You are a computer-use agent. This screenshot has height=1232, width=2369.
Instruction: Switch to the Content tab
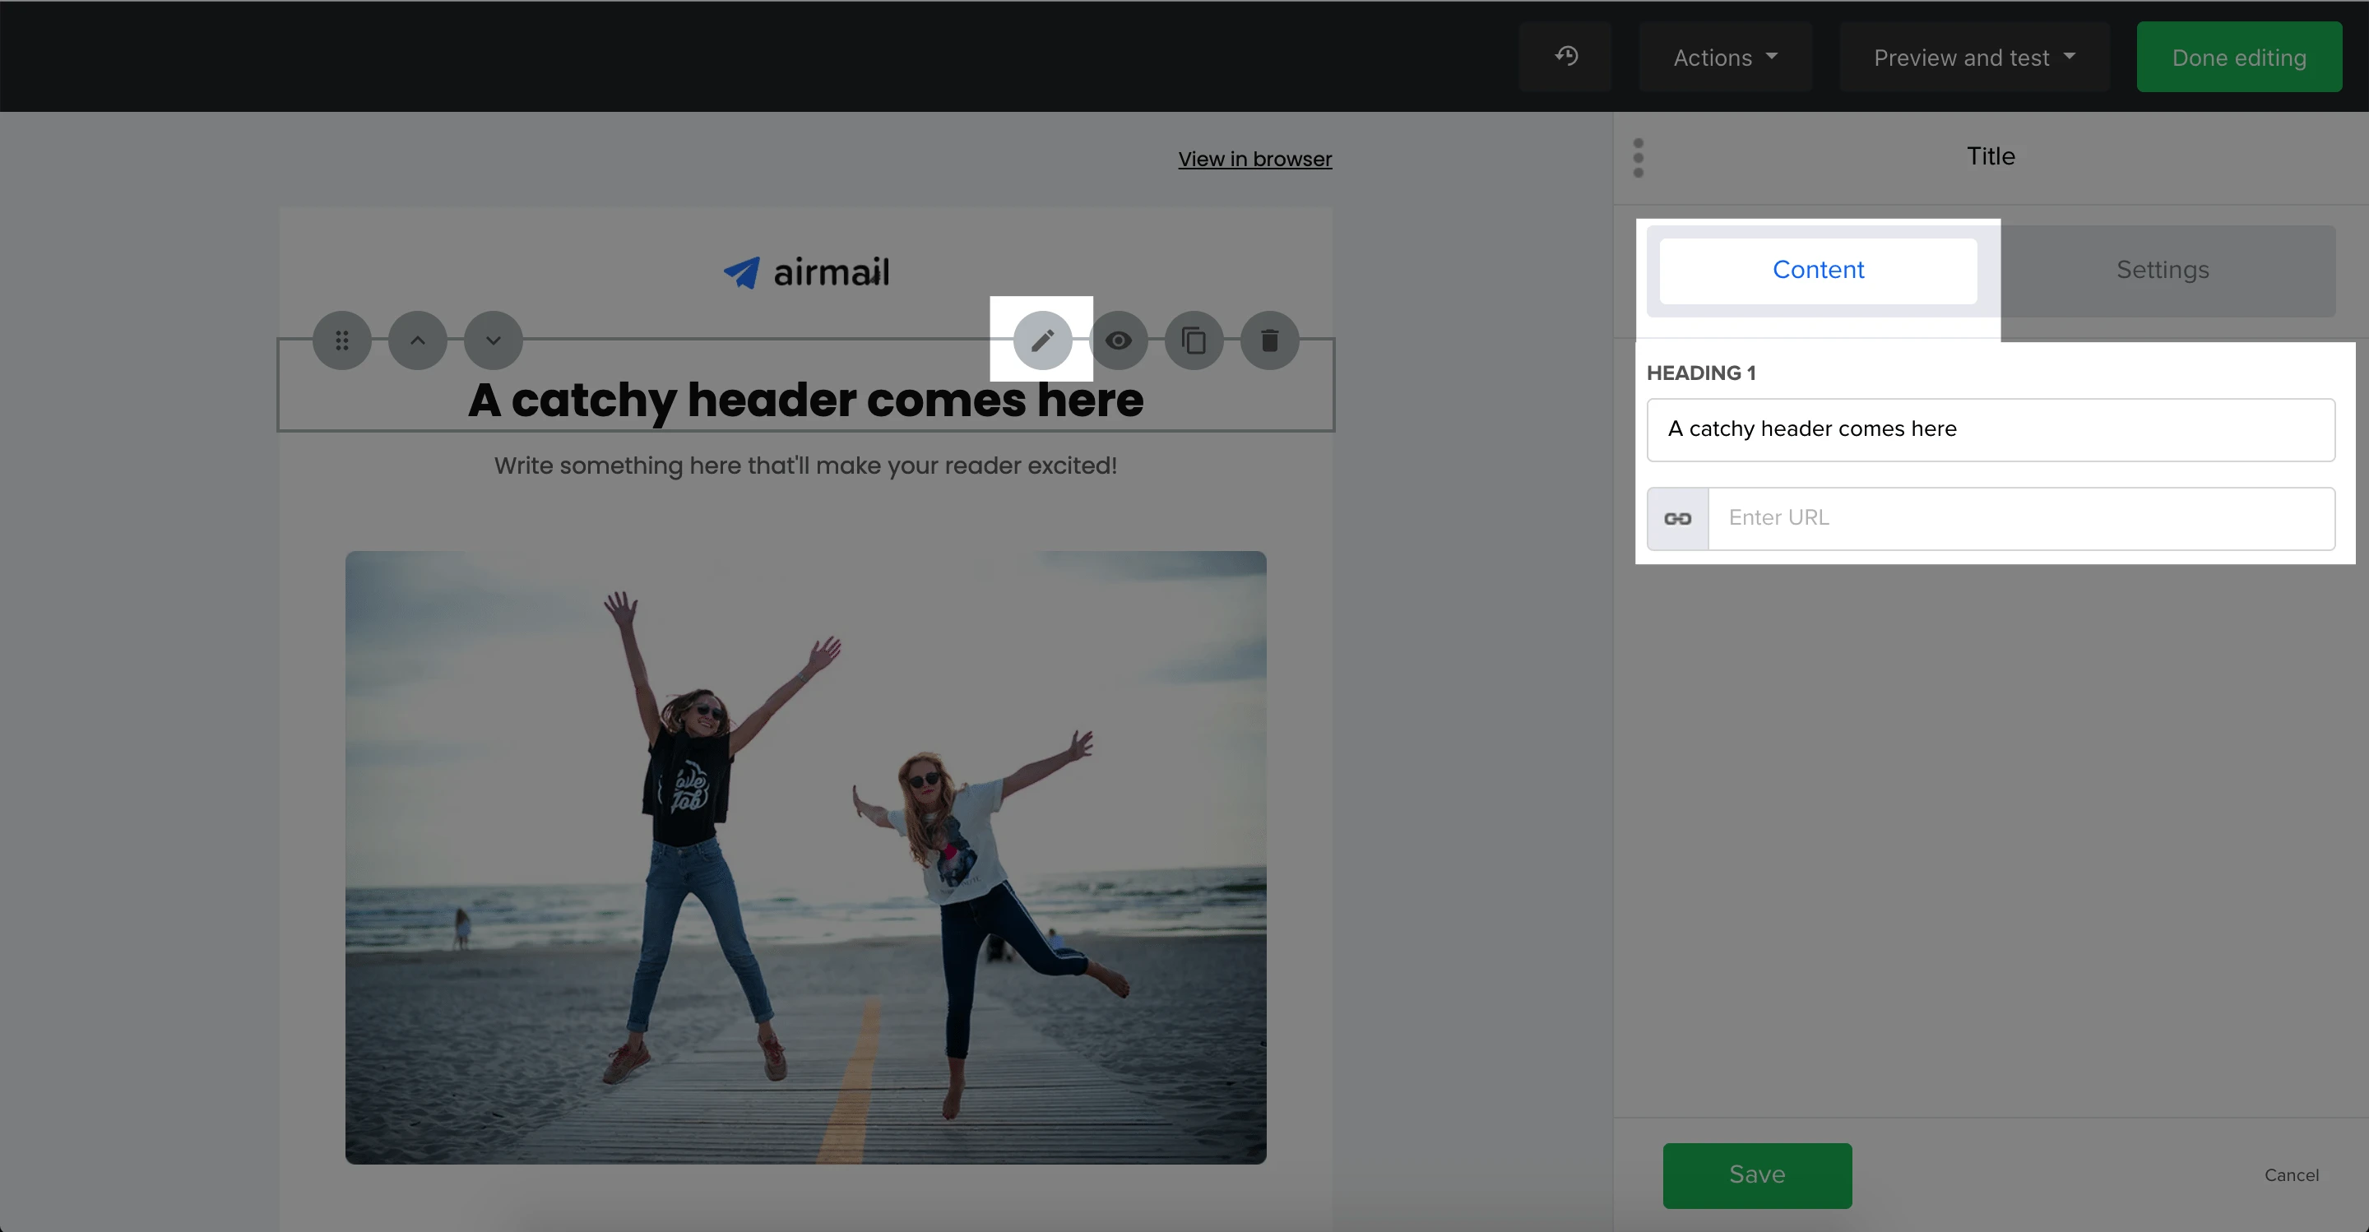pos(1817,271)
